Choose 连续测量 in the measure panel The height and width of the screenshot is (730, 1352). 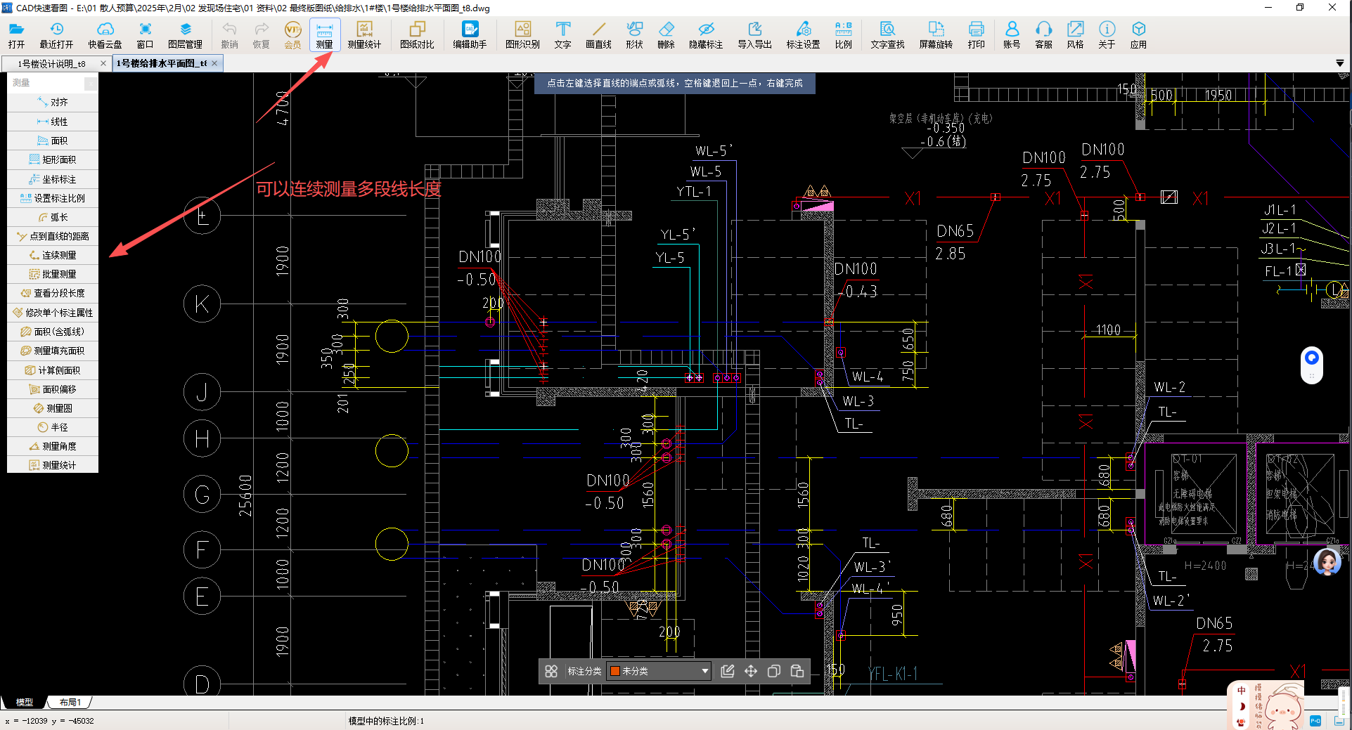58,255
